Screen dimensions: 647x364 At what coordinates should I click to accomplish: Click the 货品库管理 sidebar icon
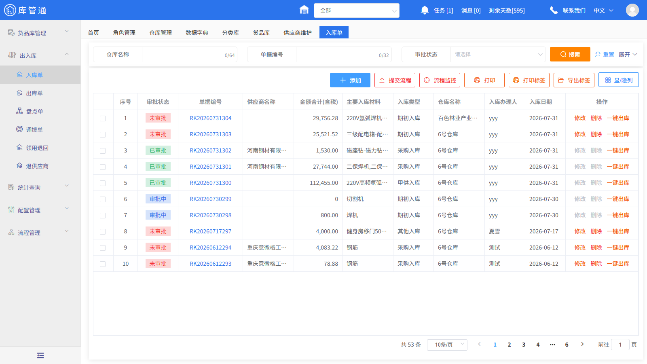(x=11, y=32)
